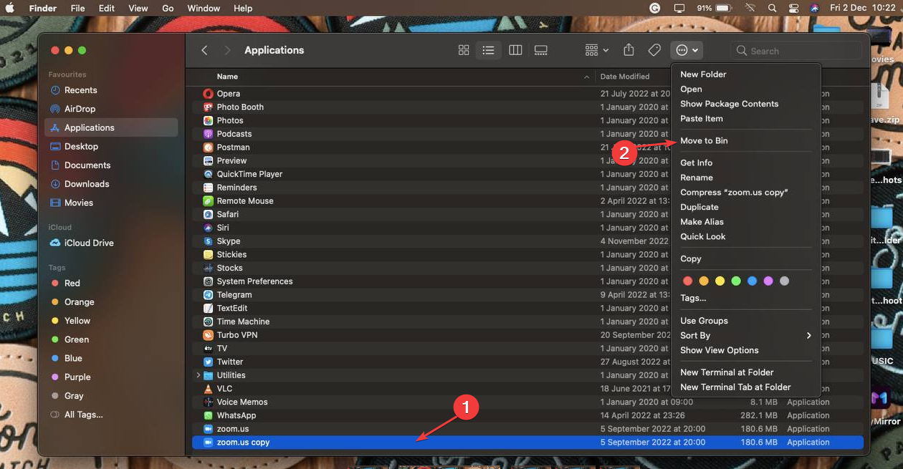Pick the red tag color dot

(x=688, y=281)
